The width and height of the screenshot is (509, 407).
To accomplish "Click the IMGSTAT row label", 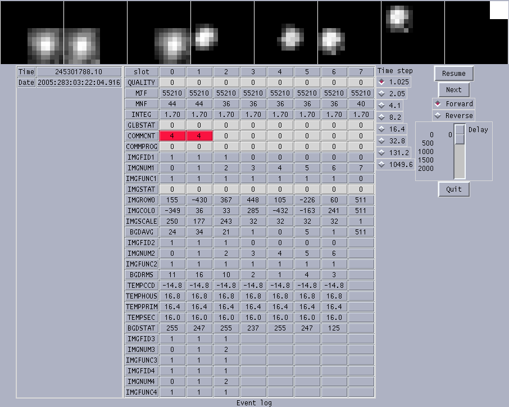I will (x=142, y=189).
